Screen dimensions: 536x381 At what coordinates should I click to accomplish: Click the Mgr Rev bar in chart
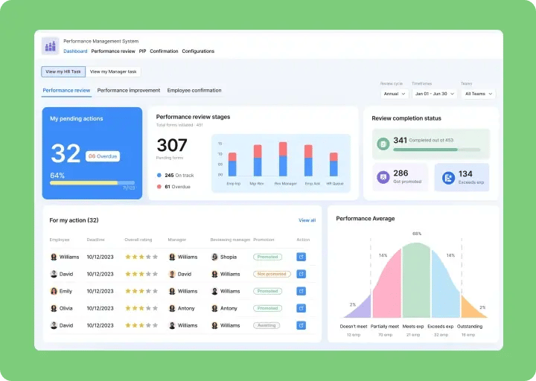tap(258, 161)
